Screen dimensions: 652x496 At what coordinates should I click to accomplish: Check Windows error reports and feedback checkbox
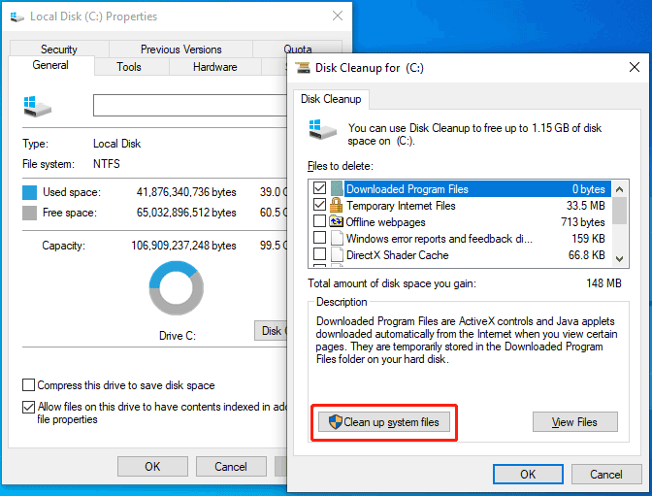(x=319, y=237)
